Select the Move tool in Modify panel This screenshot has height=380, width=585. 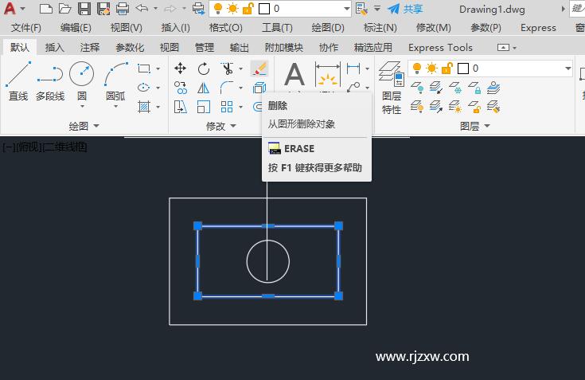(180, 69)
